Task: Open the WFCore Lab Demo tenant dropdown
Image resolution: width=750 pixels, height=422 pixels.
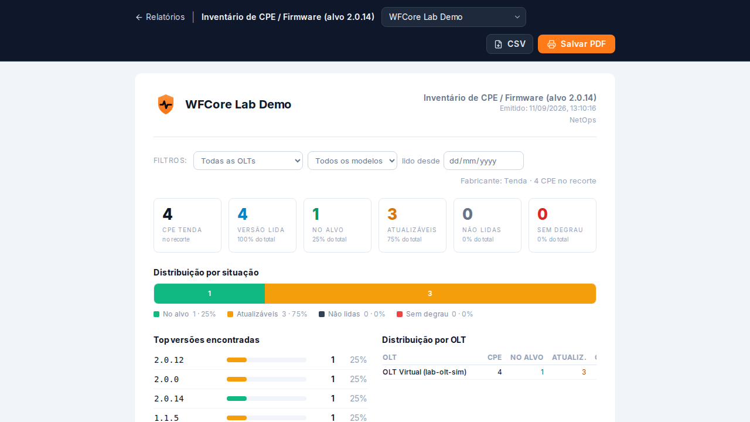Action: [x=454, y=17]
